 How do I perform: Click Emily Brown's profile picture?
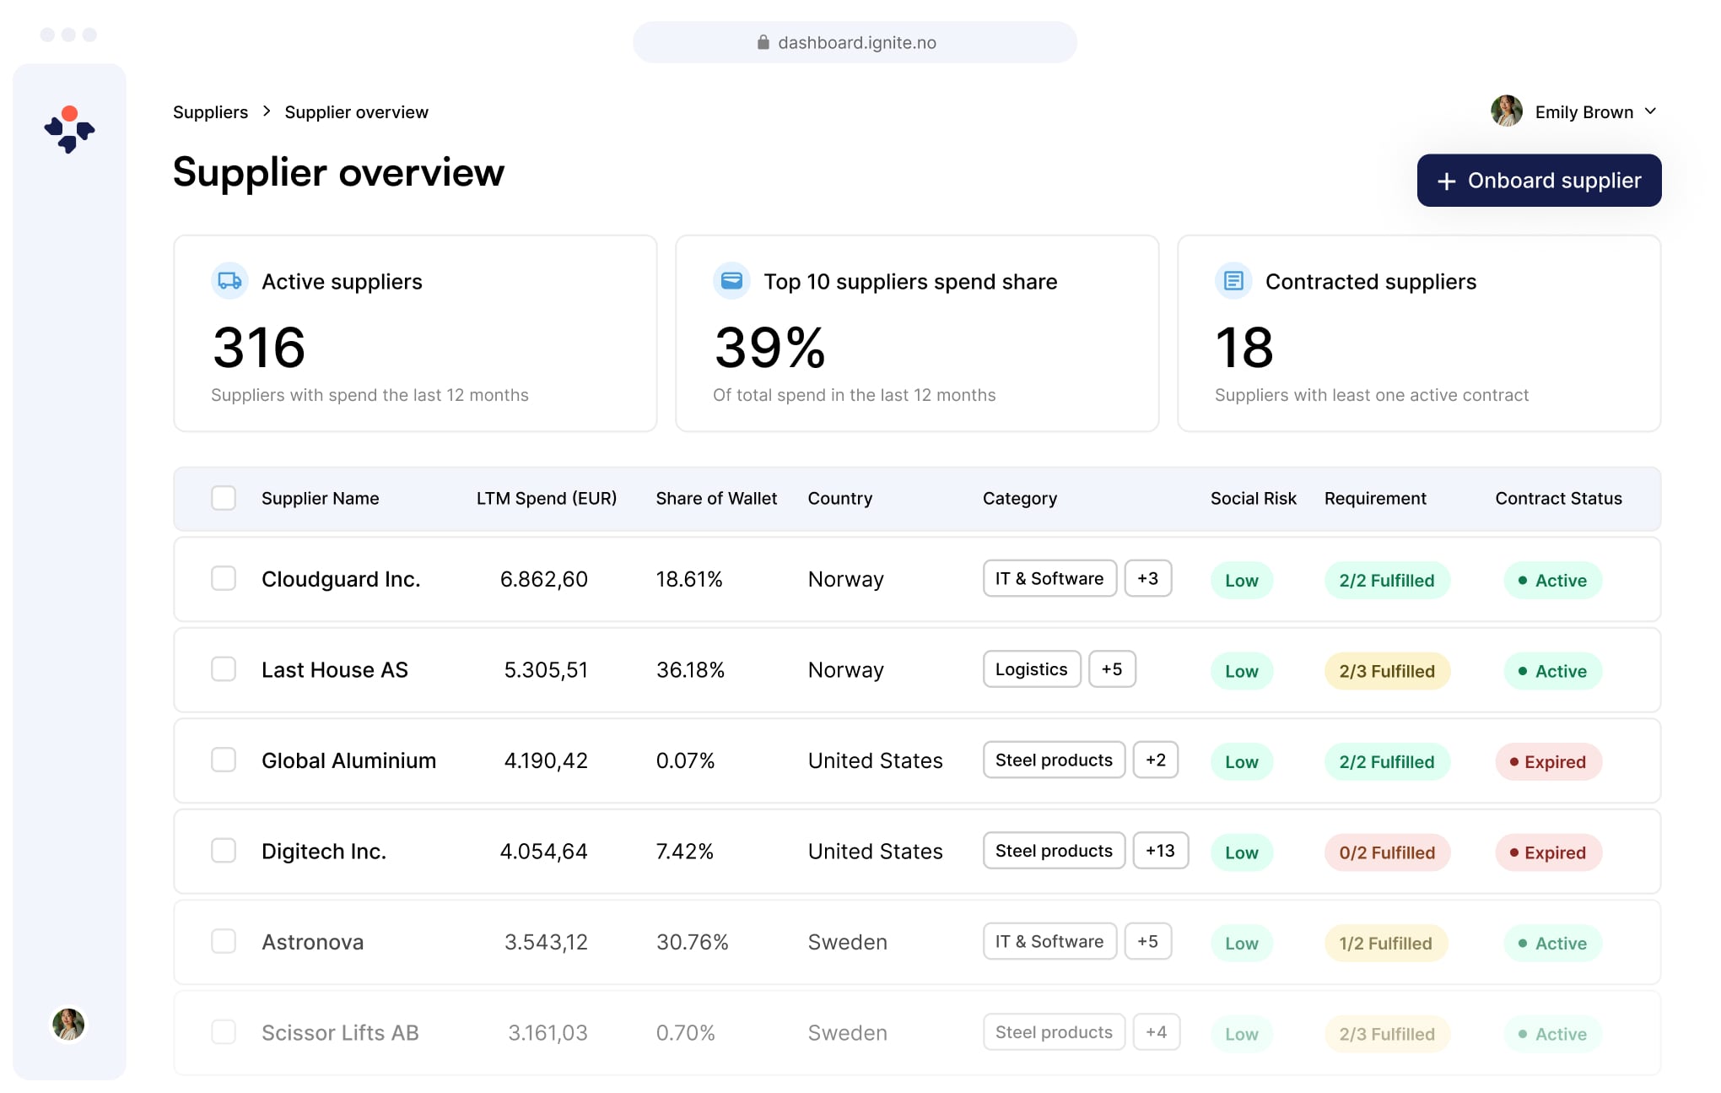click(x=1507, y=111)
